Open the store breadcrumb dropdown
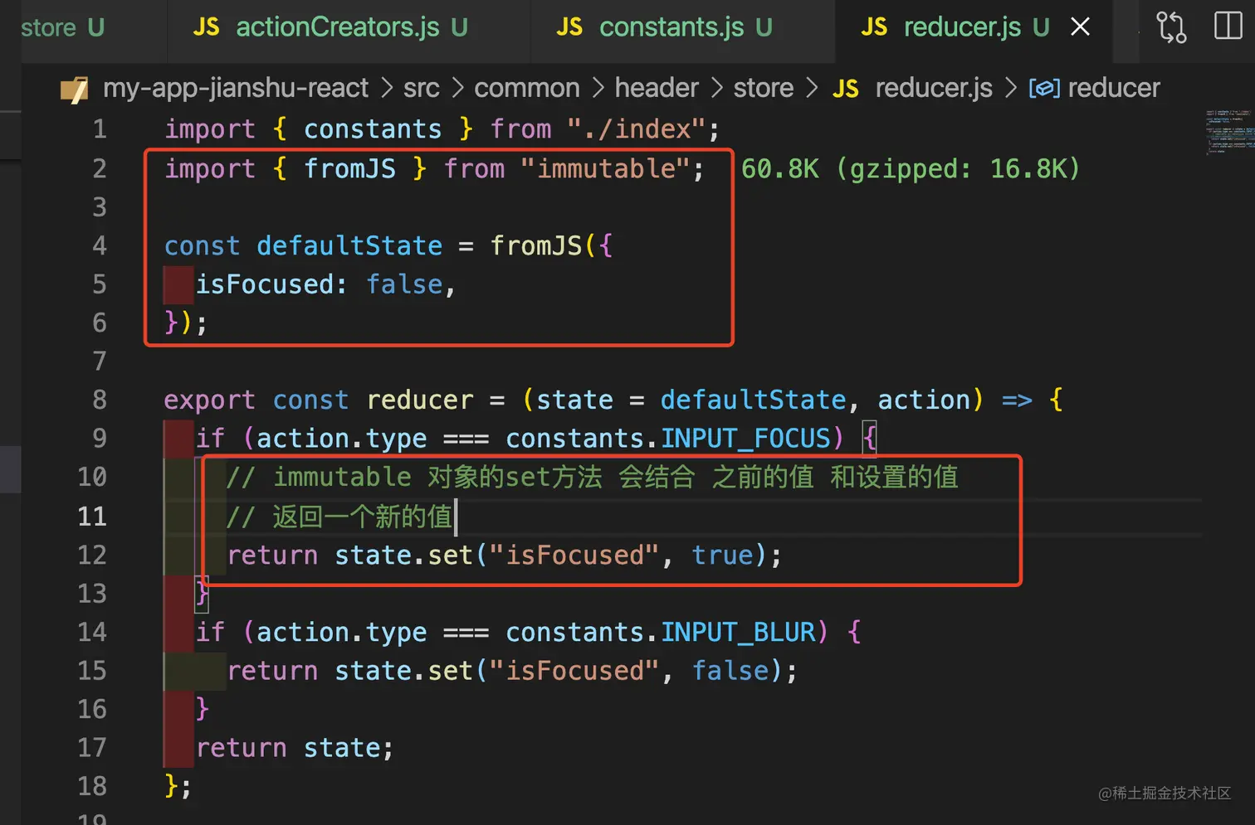1255x825 pixels. (x=763, y=88)
